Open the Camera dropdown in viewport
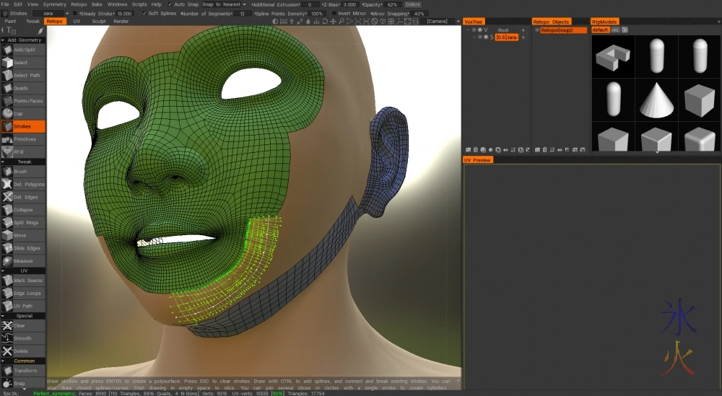 [x=438, y=22]
